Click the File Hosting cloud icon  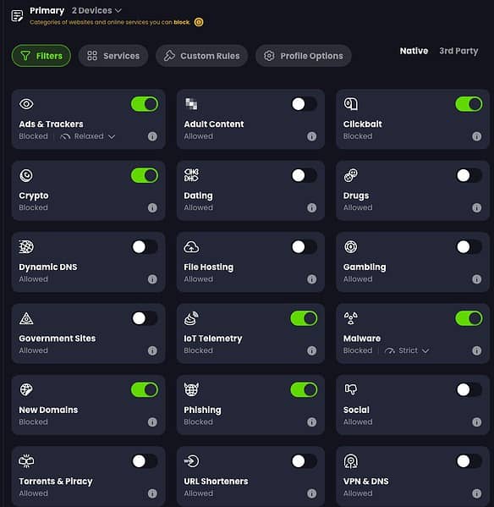tap(191, 247)
